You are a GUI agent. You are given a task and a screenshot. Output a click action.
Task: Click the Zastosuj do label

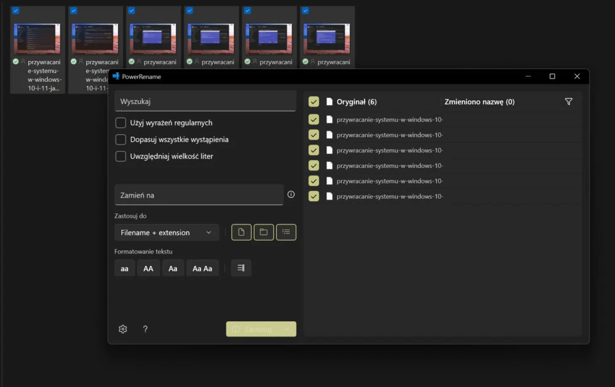(x=130, y=216)
